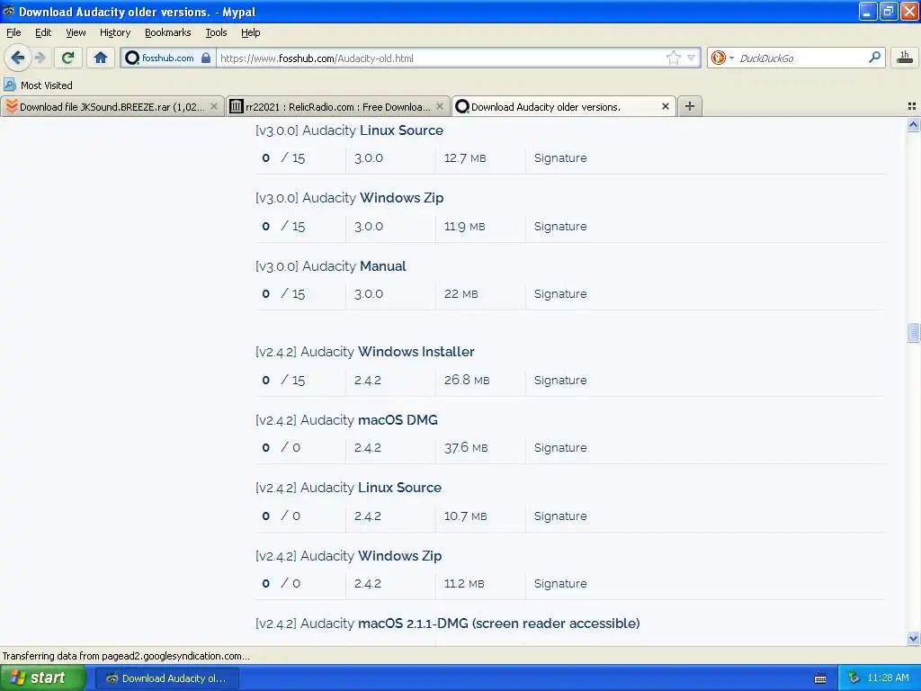921x691 pixels.
Task: Click the scrollbar up arrow
Action: click(x=913, y=124)
